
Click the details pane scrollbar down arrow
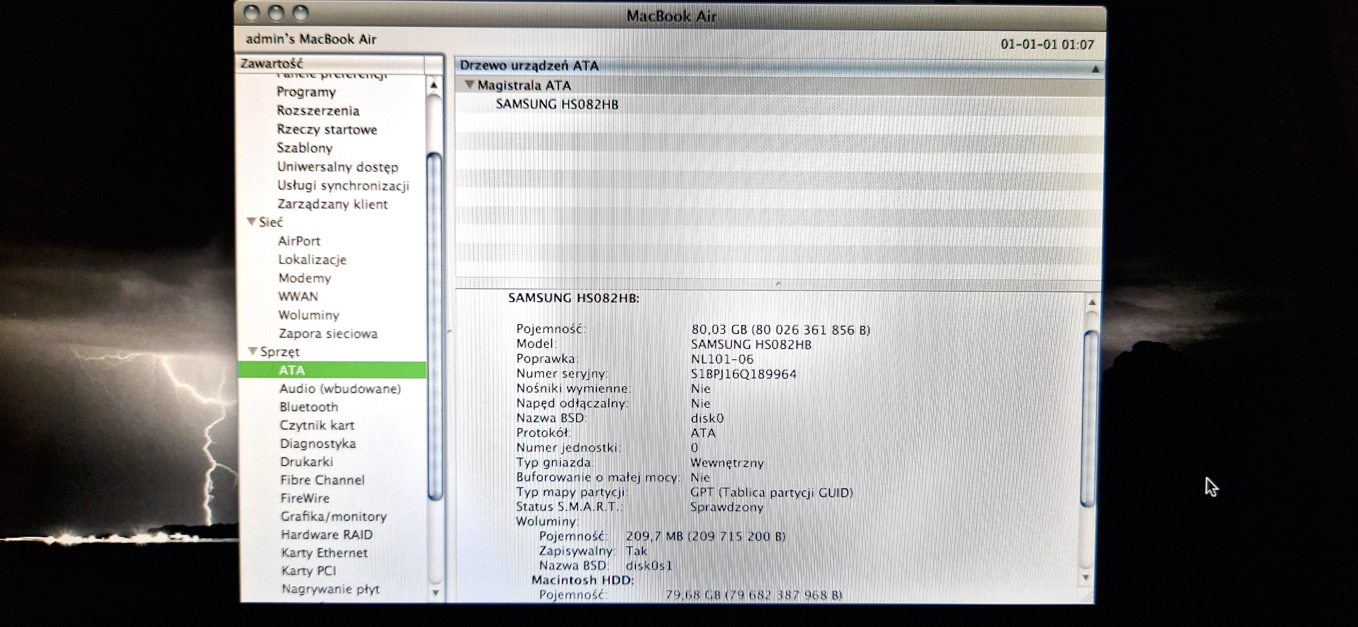pyautogui.click(x=1085, y=577)
